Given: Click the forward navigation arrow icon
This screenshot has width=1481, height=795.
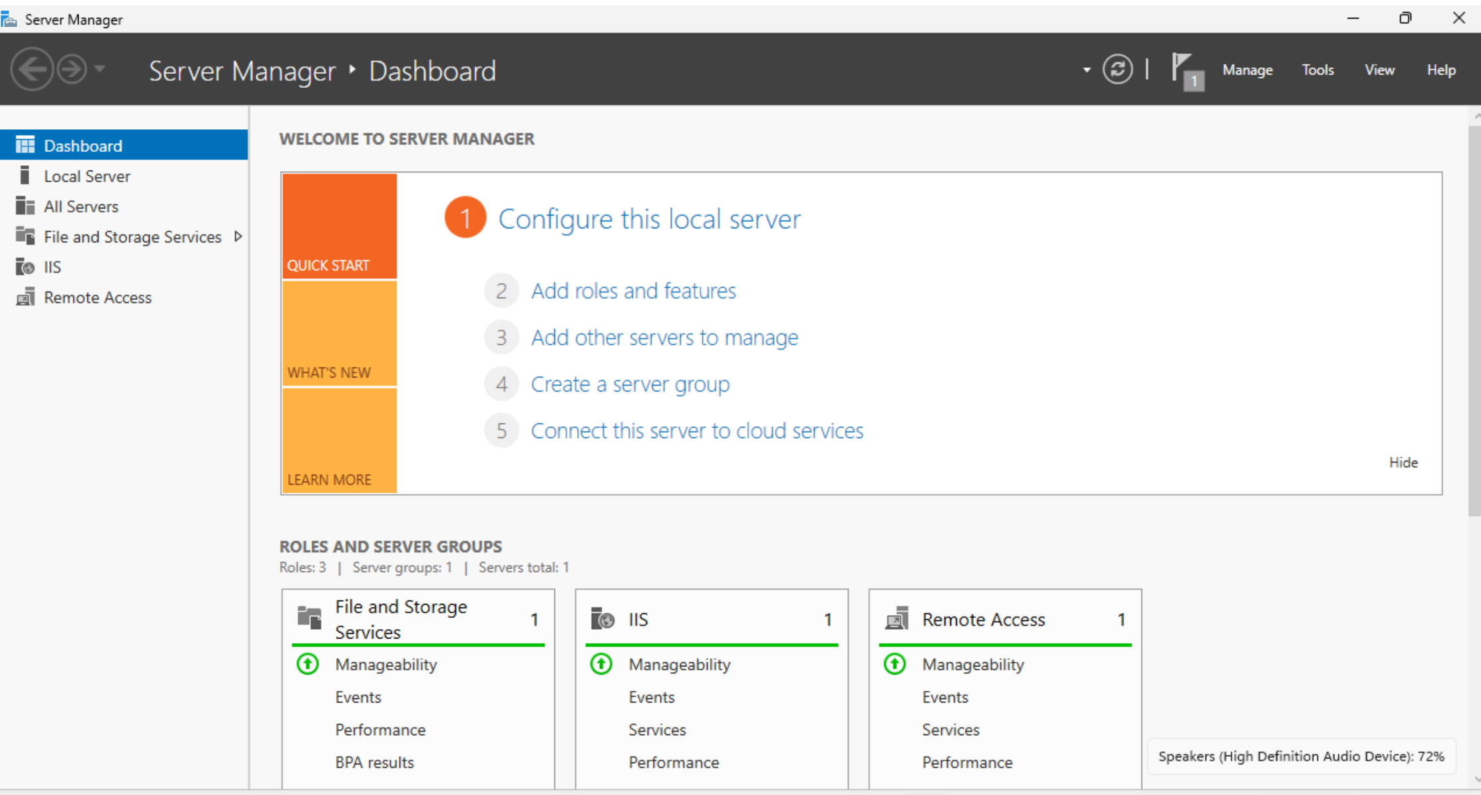Looking at the screenshot, I should pos(71,69).
